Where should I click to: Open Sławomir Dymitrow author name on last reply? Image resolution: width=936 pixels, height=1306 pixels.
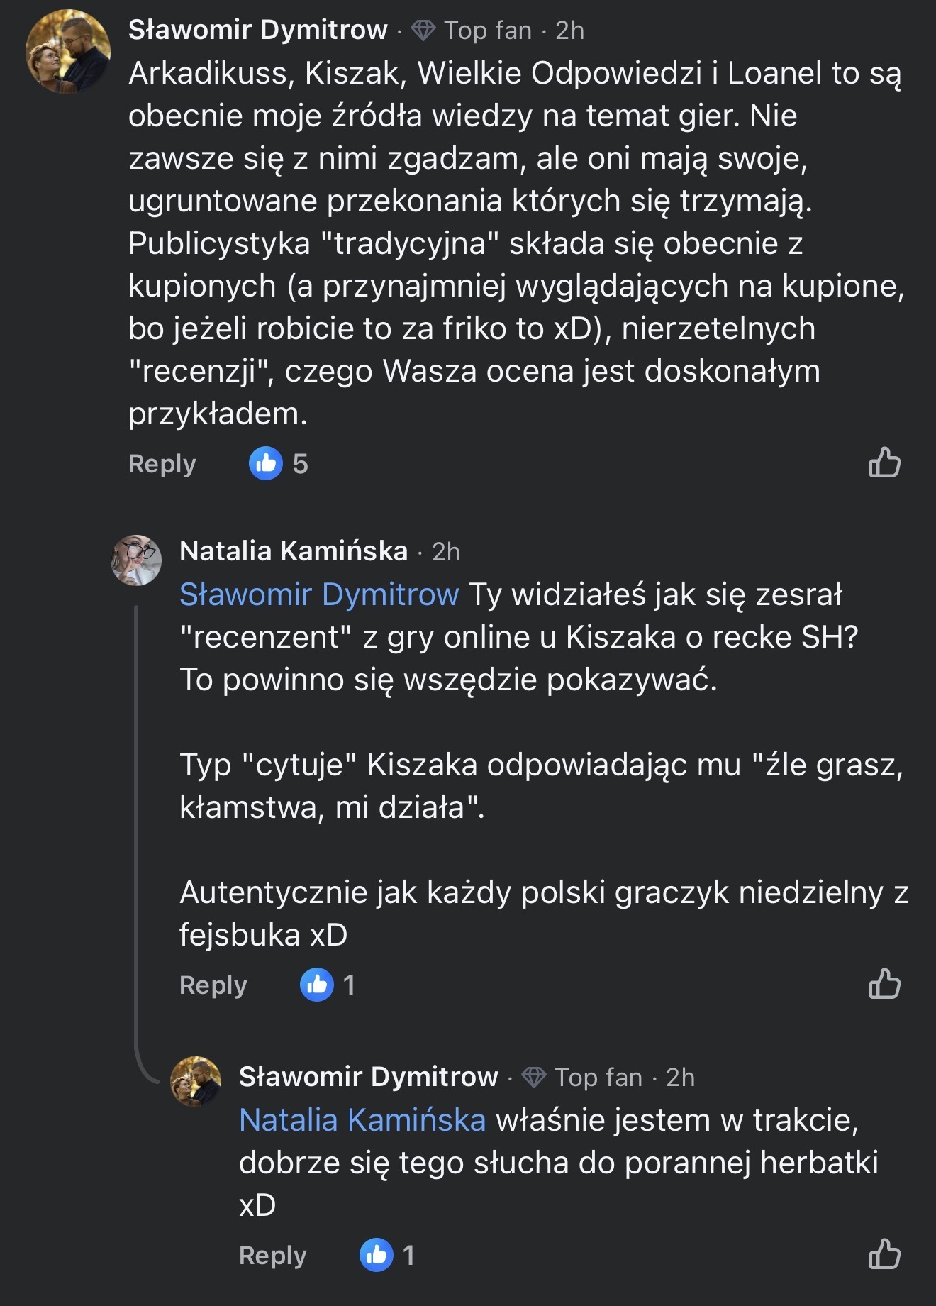pos(368,1077)
